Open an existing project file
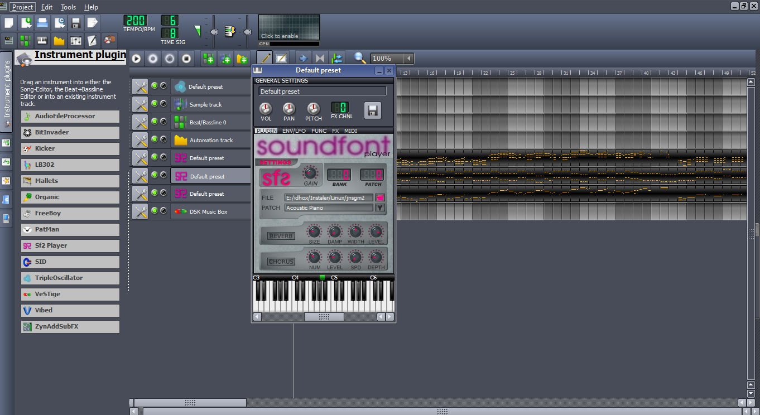This screenshot has width=760, height=415. 42,23
